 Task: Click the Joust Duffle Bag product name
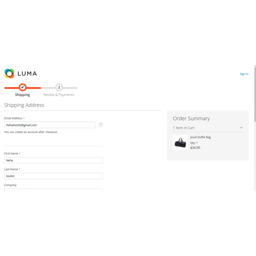tap(201, 137)
